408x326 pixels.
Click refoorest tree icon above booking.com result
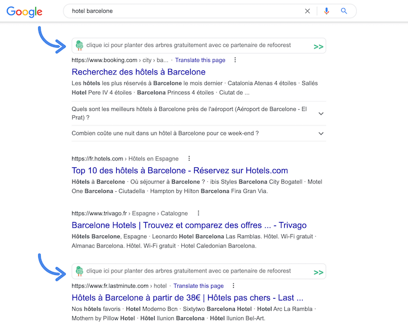click(x=80, y=45)
